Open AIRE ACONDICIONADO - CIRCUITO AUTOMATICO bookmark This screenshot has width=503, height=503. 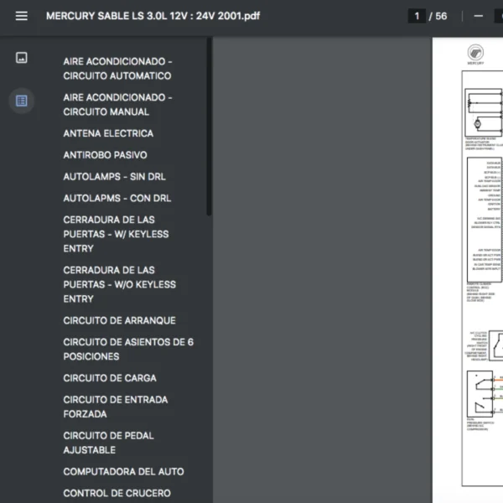(x=117, y=69)
